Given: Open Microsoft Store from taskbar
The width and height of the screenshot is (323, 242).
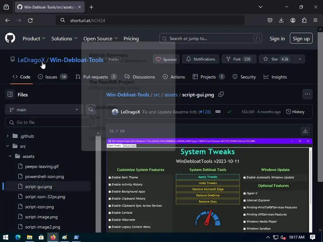Looking at the screenshot, I should [41, 237].
